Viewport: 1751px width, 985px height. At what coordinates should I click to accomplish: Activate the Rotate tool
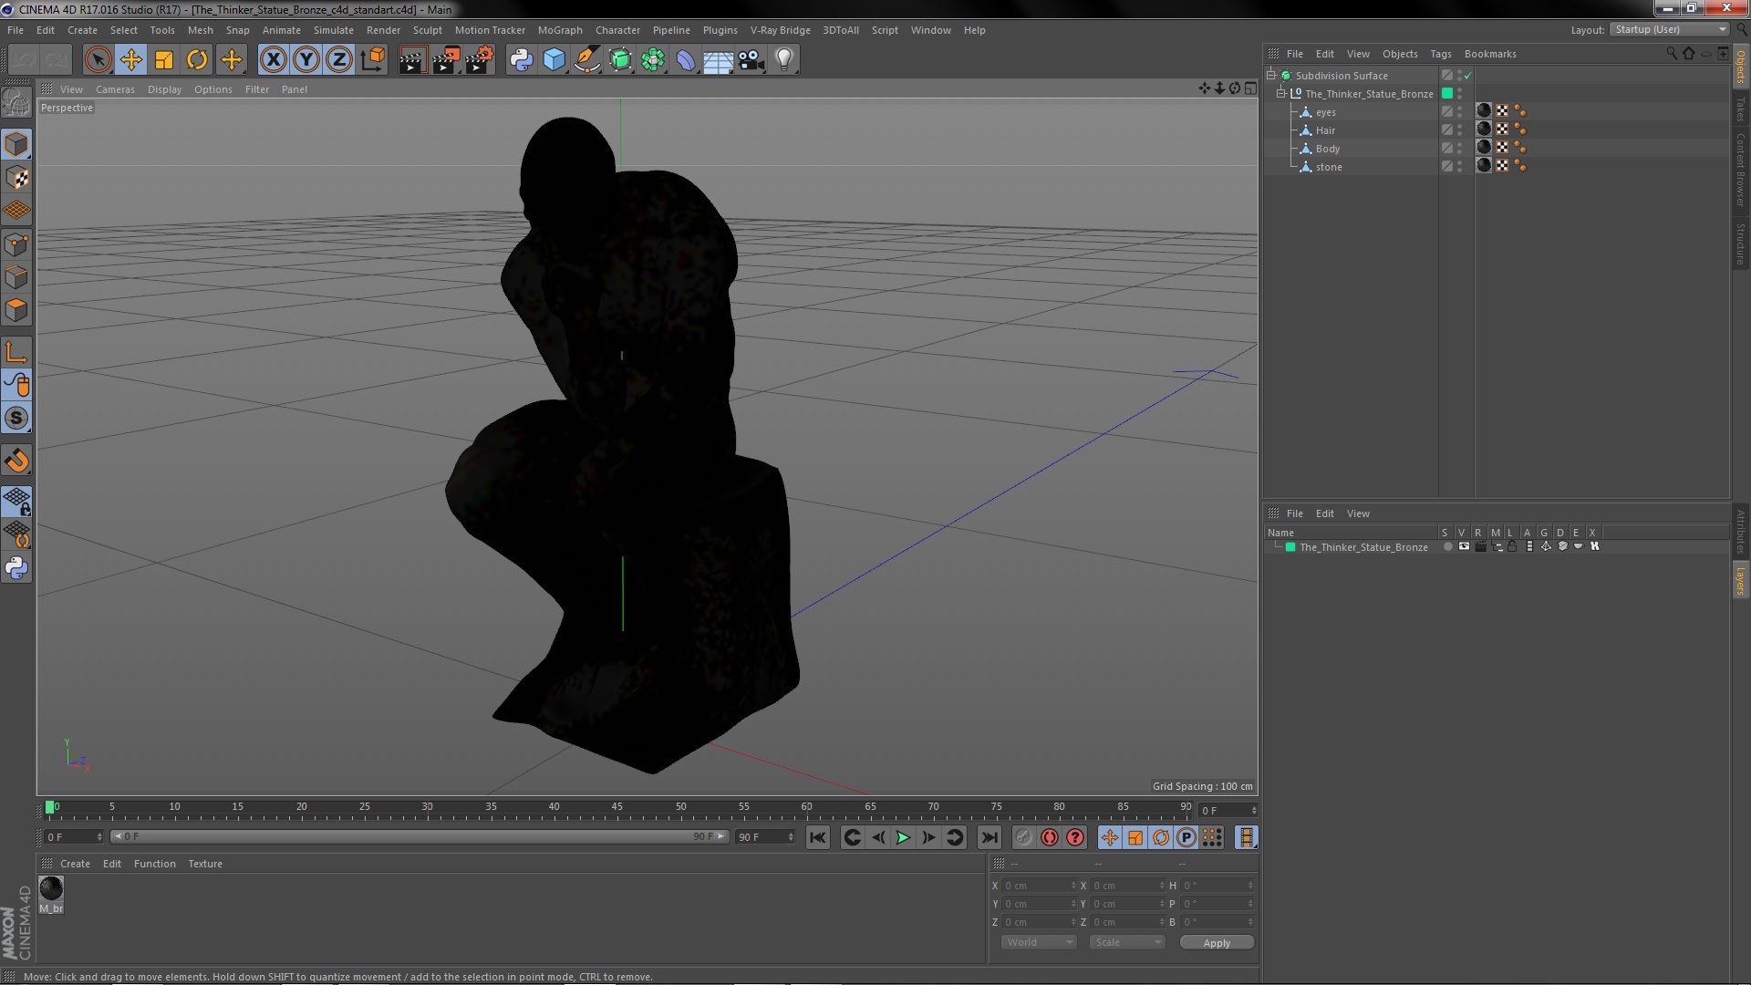coord(197,60)
